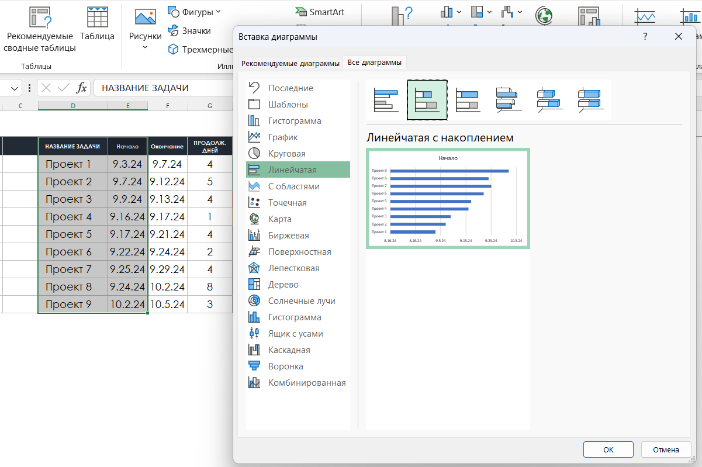Select Воронка chart type

(298, 366)
